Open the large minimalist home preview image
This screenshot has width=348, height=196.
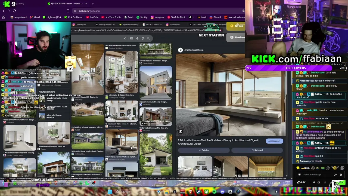[231, 95]
